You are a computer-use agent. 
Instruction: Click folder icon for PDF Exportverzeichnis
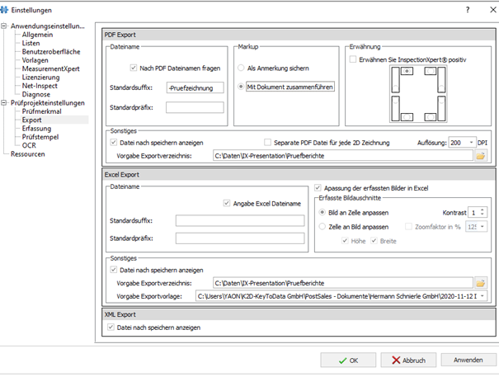click(x=481, y=155)
